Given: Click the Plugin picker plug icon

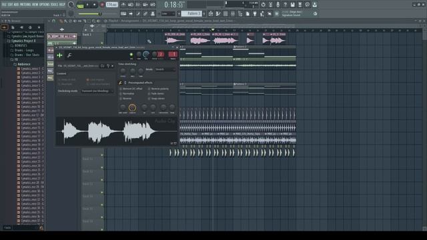Looking at the screenshot, I should pyautogui.click(x=255, y=13).
